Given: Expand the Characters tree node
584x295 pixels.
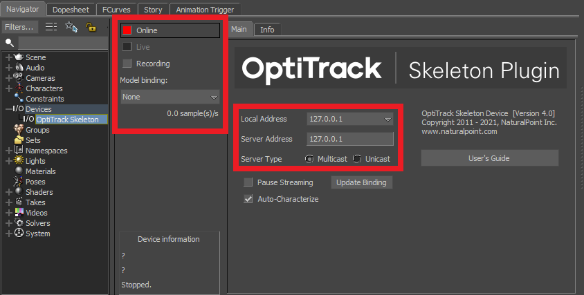Looking at the screenshot, I should pos(9,88).
